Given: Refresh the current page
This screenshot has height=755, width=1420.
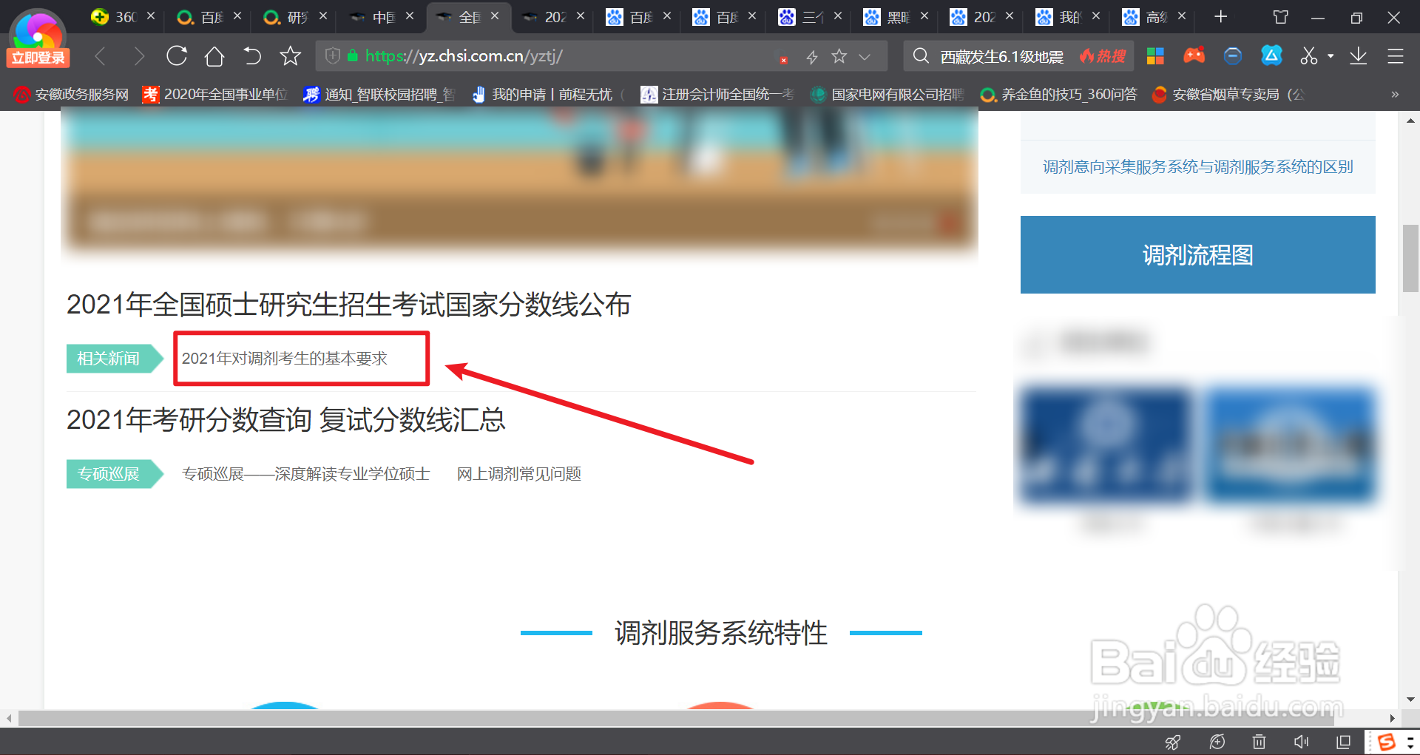Looking at the screenshot, I should pyautogui.click(x=177, y=55).
